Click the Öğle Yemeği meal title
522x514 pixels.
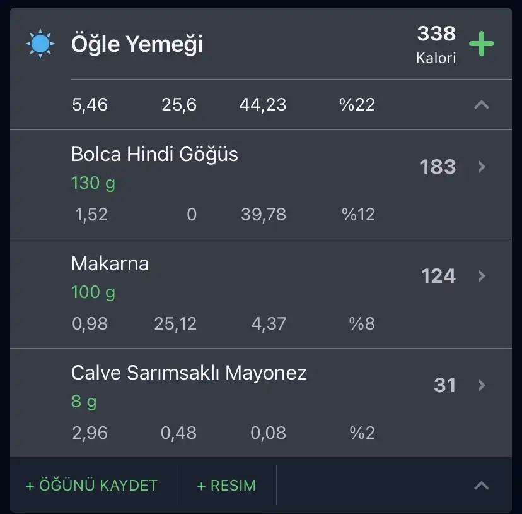pyautogui.click(x=137, y=44)
